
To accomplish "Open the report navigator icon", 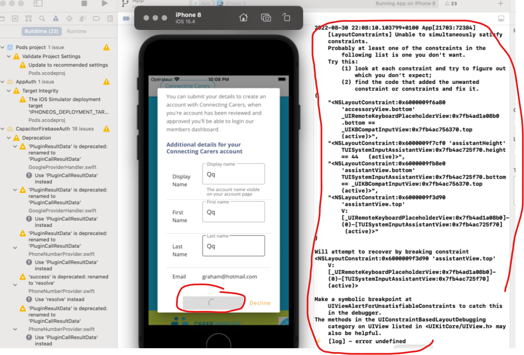I will point(110,19).
